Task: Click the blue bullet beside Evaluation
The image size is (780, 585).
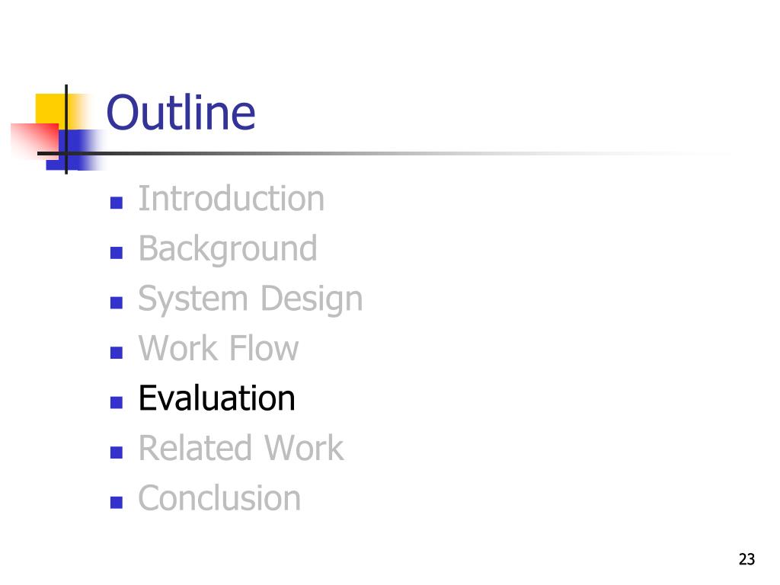Action: [x=117, y=402]
